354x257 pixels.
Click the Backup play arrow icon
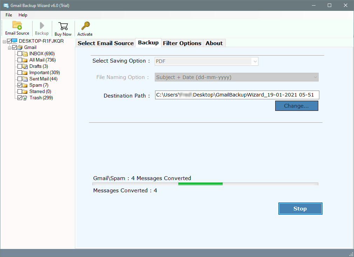click(x=42, y=26)
